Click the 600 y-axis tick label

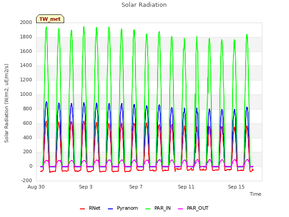point(28,123)
